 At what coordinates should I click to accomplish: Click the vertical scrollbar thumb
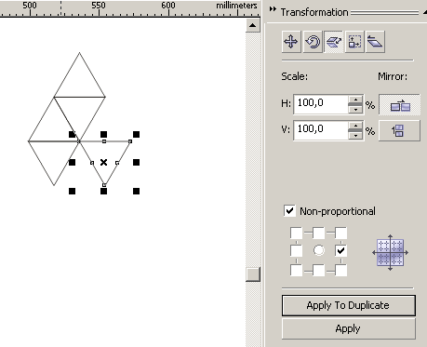[x=253, y=274]
